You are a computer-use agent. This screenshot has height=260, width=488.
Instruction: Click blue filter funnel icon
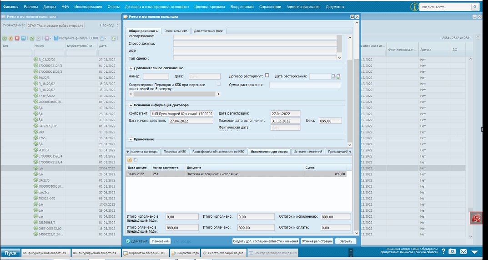56,38
